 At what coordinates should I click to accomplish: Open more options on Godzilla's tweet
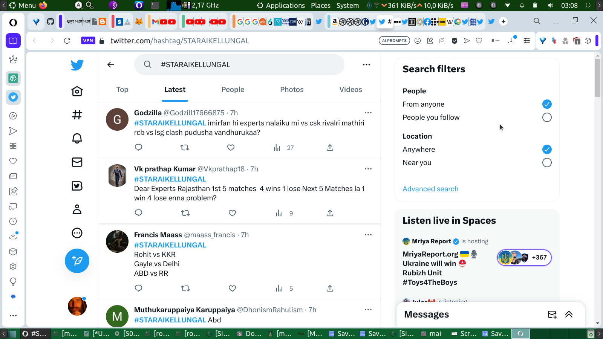point(368,113)
